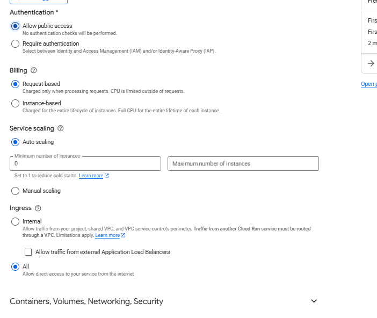
Task: Select Require authentication option
Action: coord(16,44)
